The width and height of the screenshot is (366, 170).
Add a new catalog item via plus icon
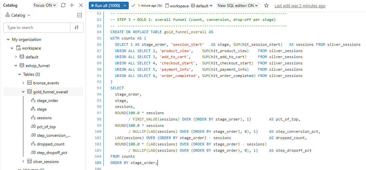point(72,5)
